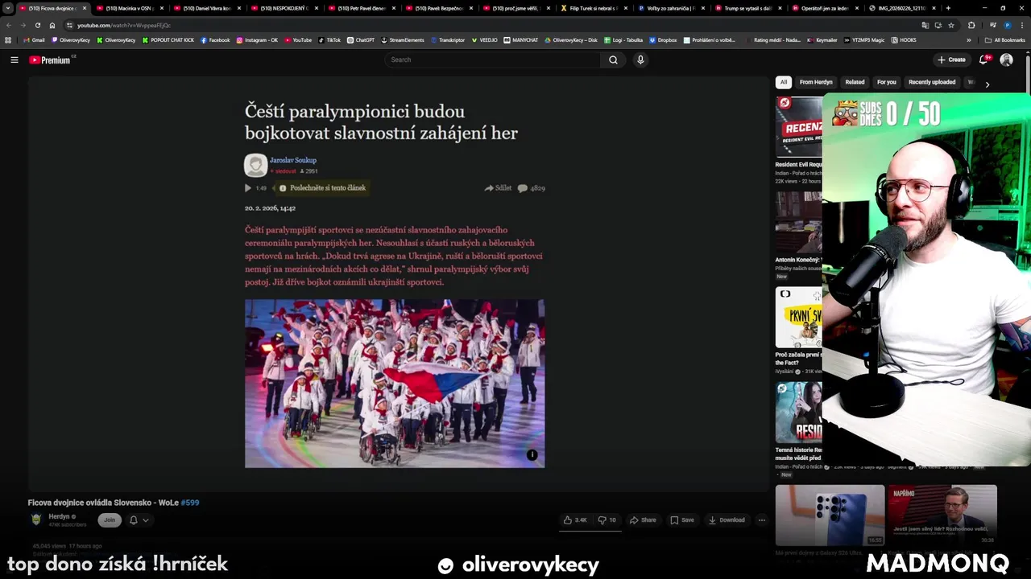Screen dimensions: 1031x579
Task: Open the ChatGPT bookmark
Action: point(361,39)
